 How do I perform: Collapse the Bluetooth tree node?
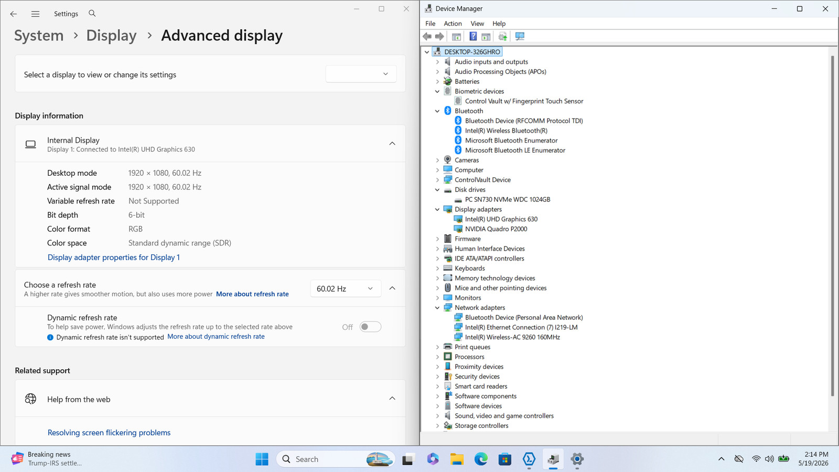[x=438, y=111]
